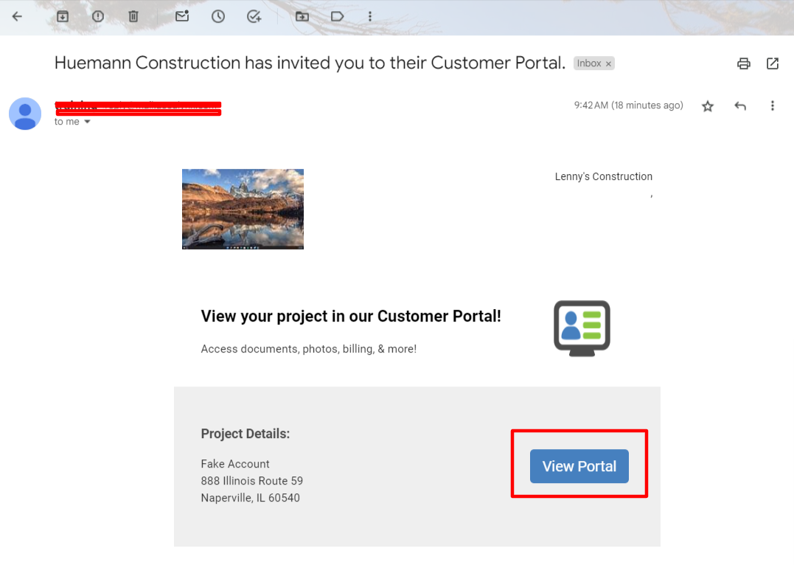The image size is (794, 565).
Task: Click the customer portal monitor icon
Action: click(x=582, y=328)
